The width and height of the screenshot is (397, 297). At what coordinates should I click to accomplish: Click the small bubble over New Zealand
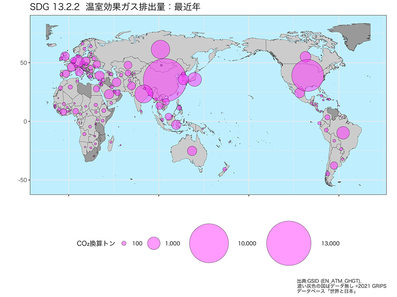pyautogui.click(x=225, y=169)
